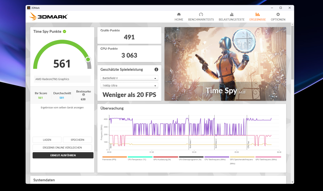Image resolution: width=323 pixels, height=191 pixels.
Task: Click the Optionen gear icon
Action: 278,15
